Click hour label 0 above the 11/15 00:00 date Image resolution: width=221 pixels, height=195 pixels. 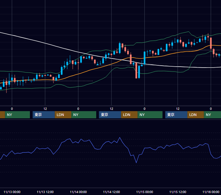point(145,109)
